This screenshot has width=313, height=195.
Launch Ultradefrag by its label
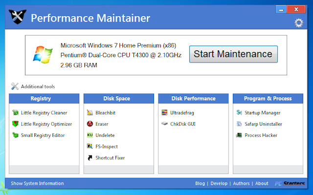182,113
